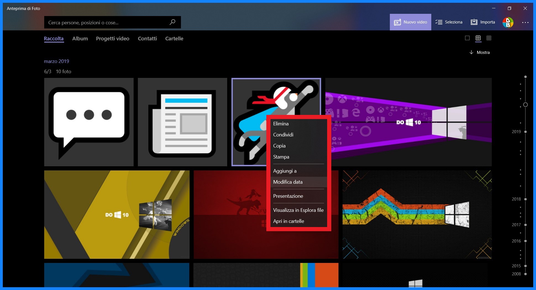The height and width of the screenshot is (290, 536).
Task: Choose Condividi in the context menu
Action: click(298, 135)
